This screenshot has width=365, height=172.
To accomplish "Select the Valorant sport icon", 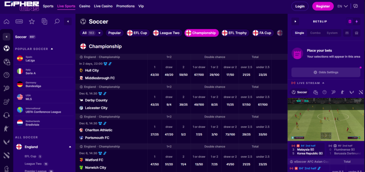I will coord(6,142).
